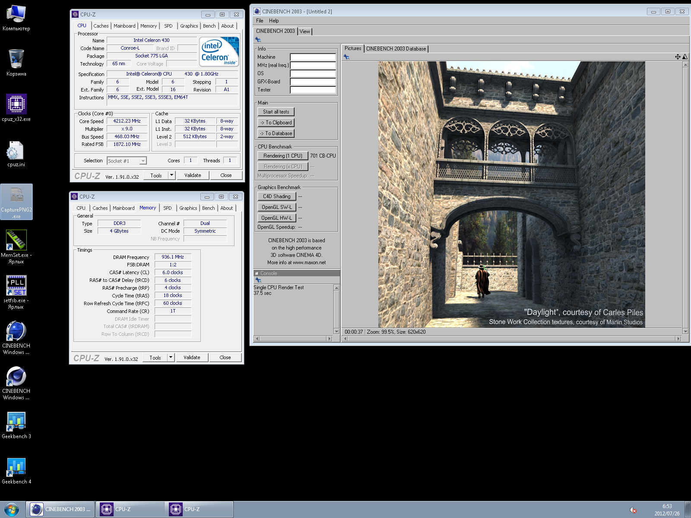Select the setfsb.exe shortcut icon
This screenshot has width=691, height=518.
(x=16, y=292)
